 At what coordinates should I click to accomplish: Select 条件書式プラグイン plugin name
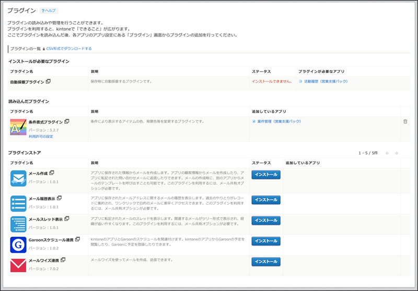[45, 122]
